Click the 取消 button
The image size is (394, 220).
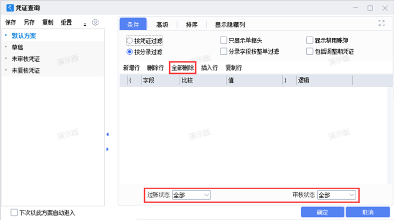point(368,212)
